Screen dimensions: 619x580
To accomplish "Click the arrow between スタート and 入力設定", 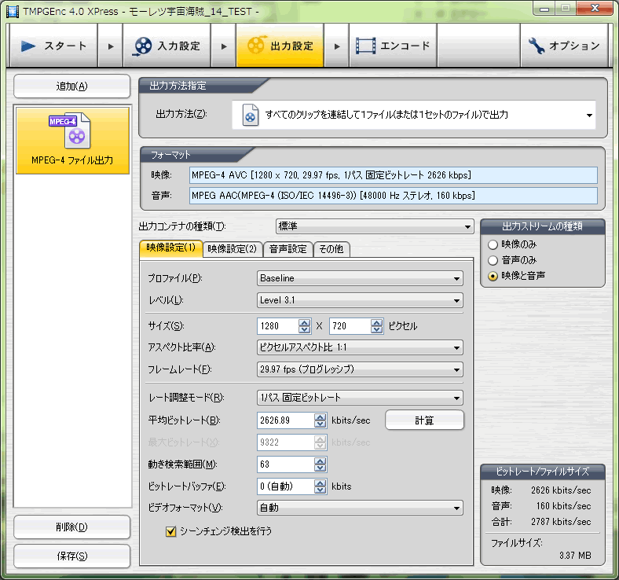I will (x=110, y=46).
